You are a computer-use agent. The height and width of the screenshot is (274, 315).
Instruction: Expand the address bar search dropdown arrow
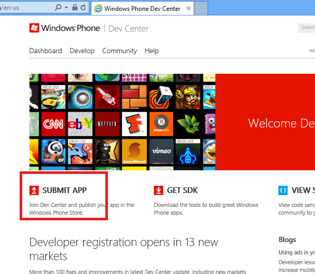tap(66, 8)
